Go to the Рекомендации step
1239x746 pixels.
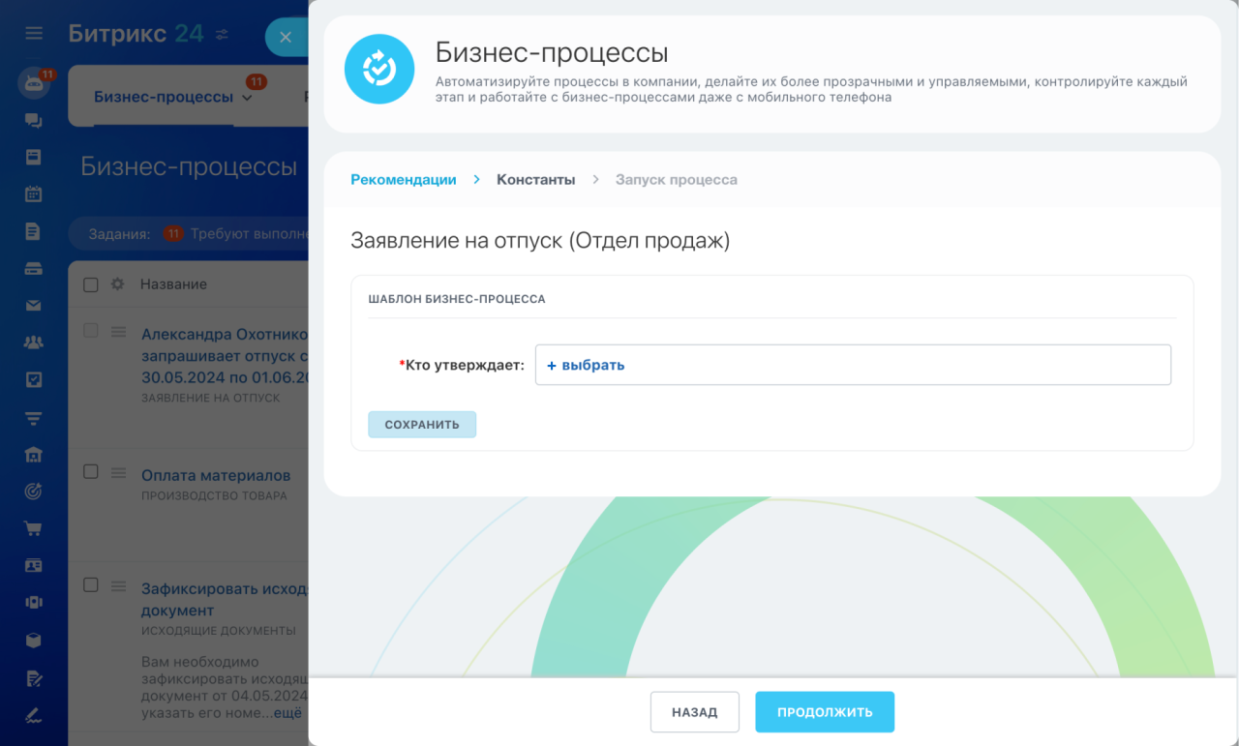point(404,179)
